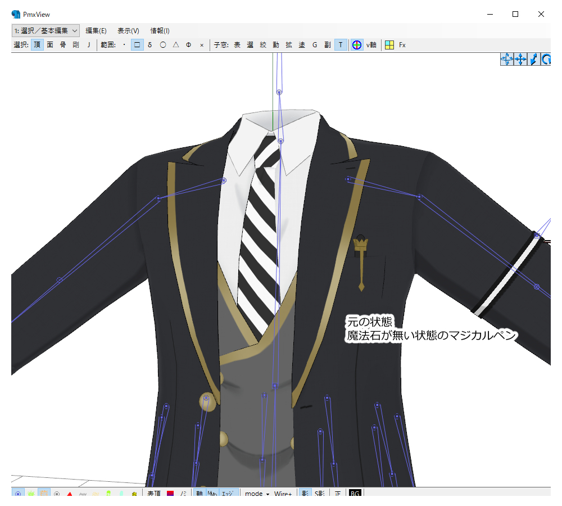562x506 pixels.
Task: Select the δ lasso range mode
Action: (150, 45)
